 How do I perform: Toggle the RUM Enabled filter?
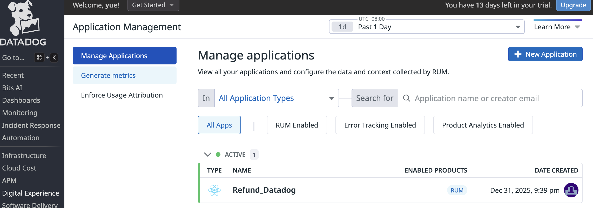coord(297,125)
